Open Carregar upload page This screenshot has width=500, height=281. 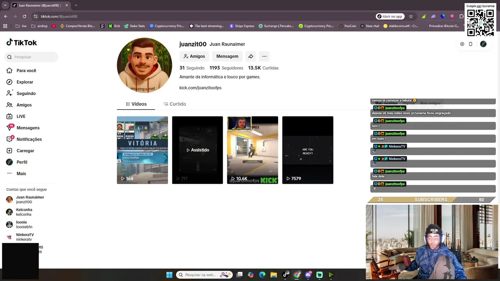coord(20,151)
